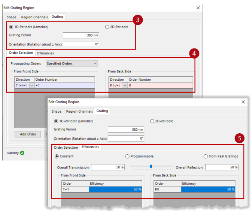
Task: Click the Overall Transmission input field
Action: tap(108, 167)
